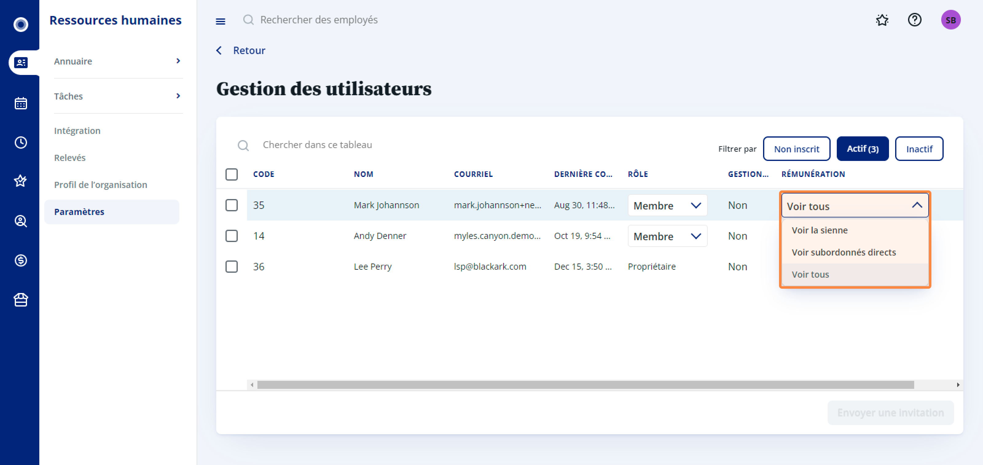
Task: Open Intégration in the side menu
Action: [77, 131]
